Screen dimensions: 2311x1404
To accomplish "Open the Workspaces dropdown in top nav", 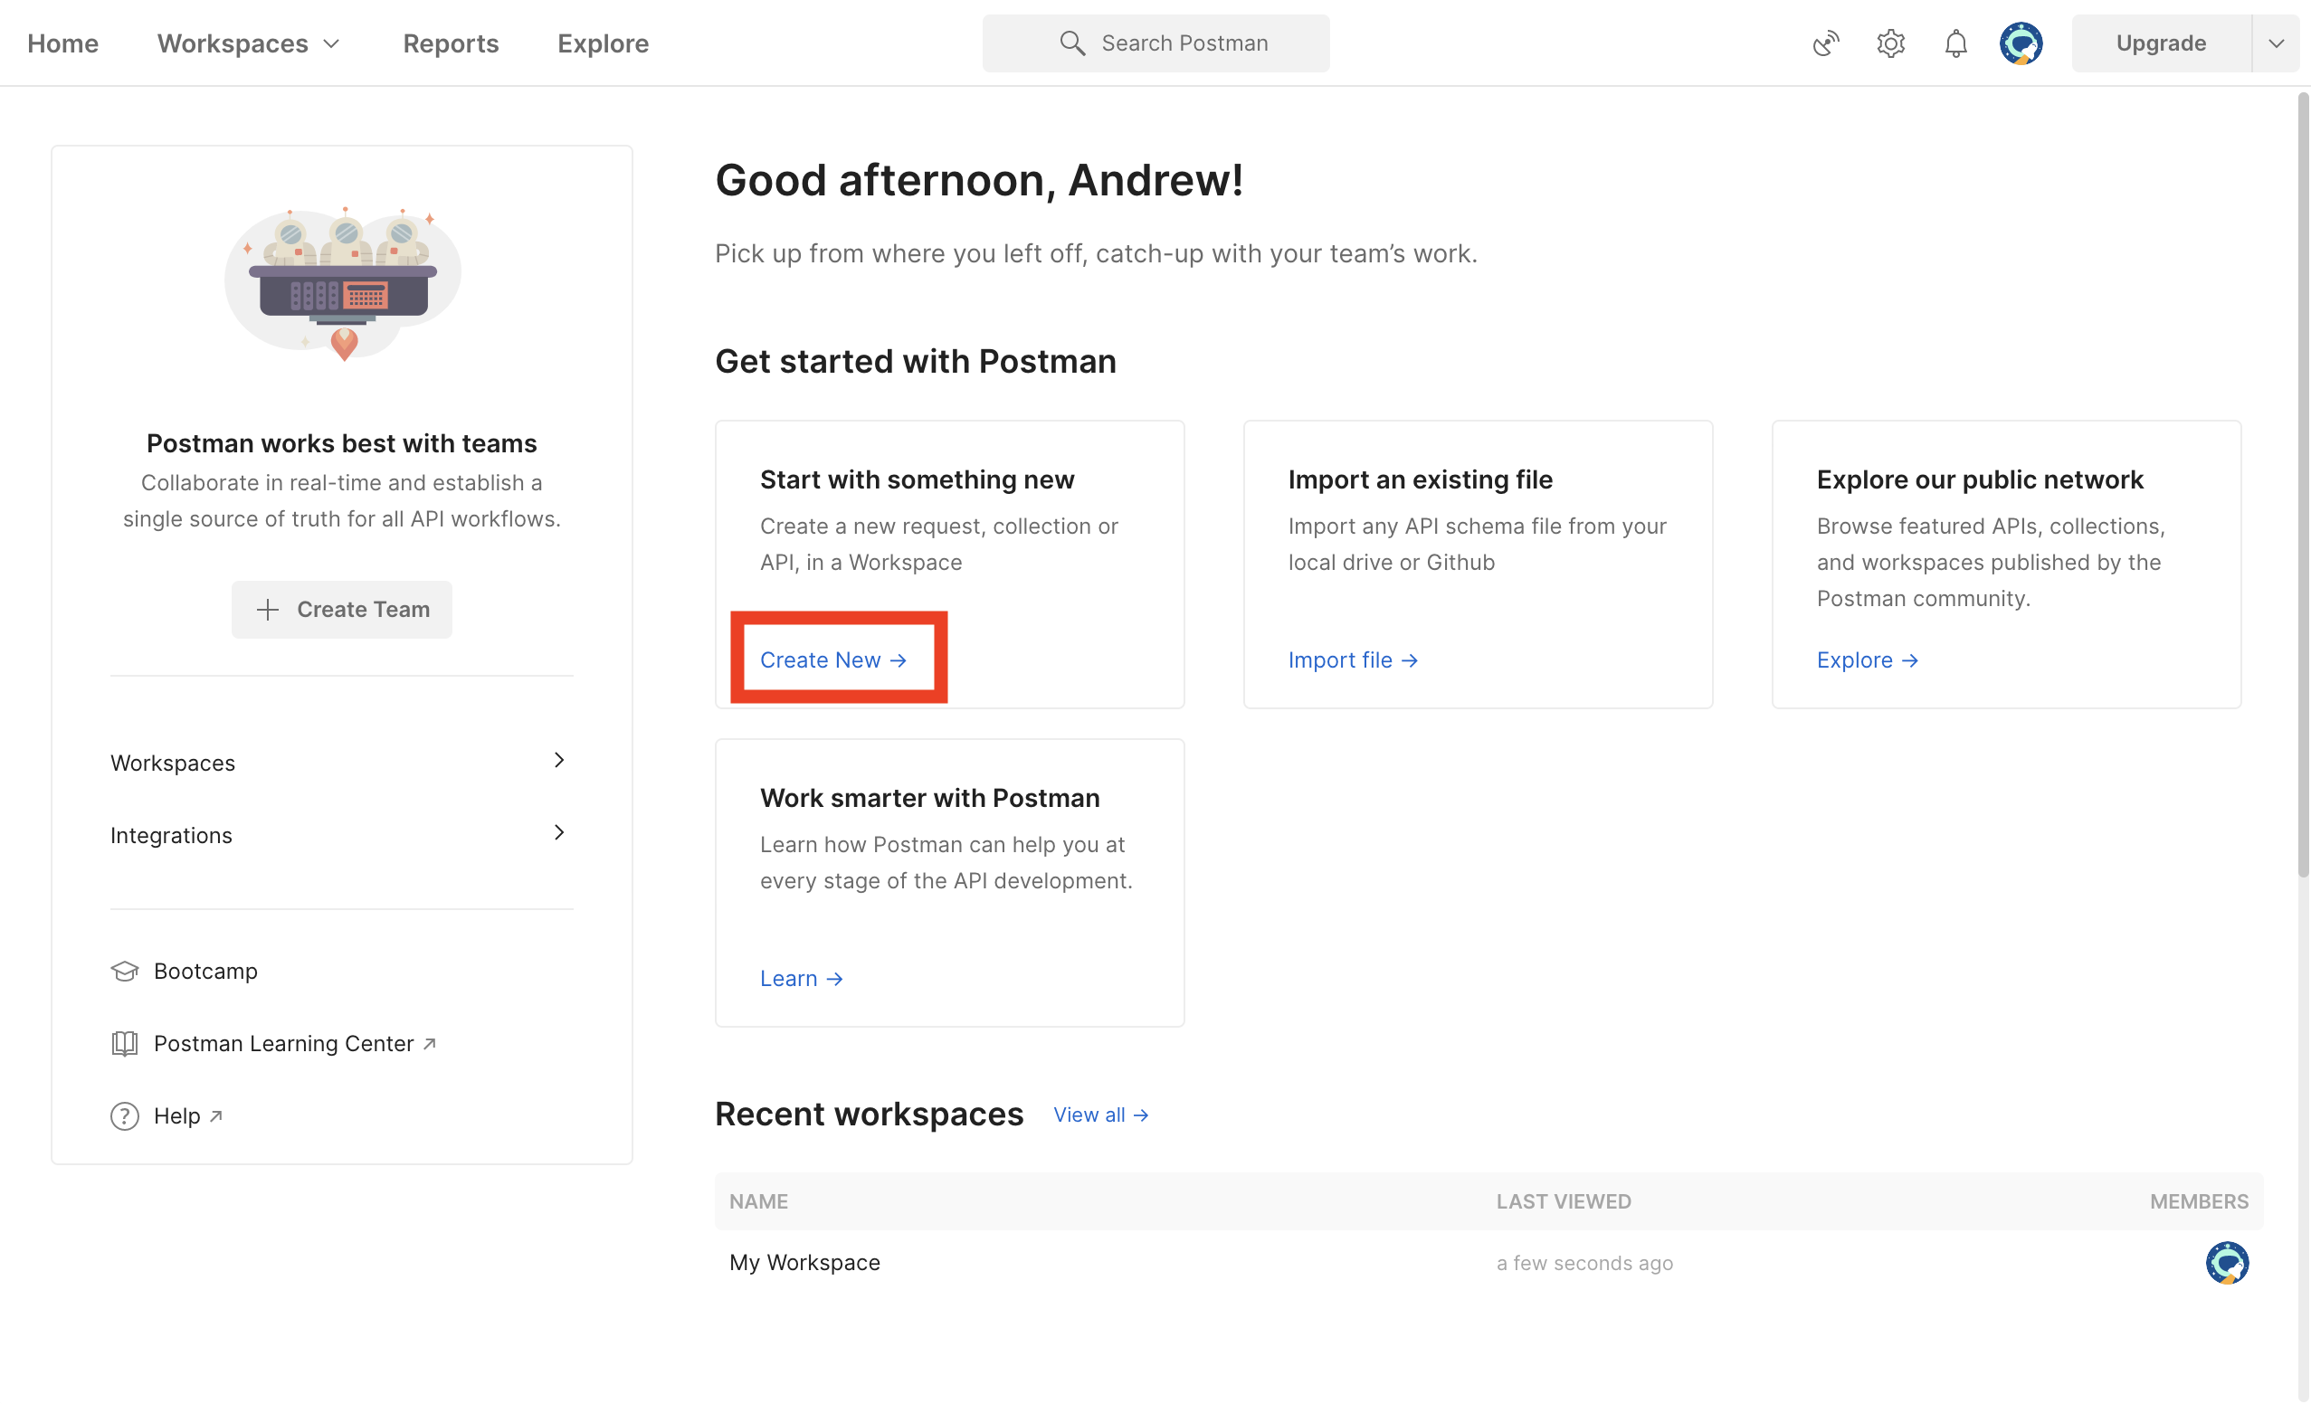I will tap(249, 43).
